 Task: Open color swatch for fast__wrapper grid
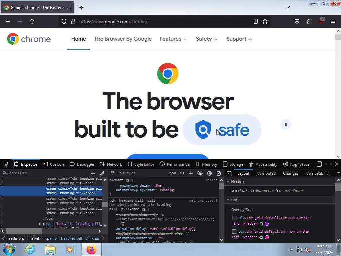click(x=267, y=237)
